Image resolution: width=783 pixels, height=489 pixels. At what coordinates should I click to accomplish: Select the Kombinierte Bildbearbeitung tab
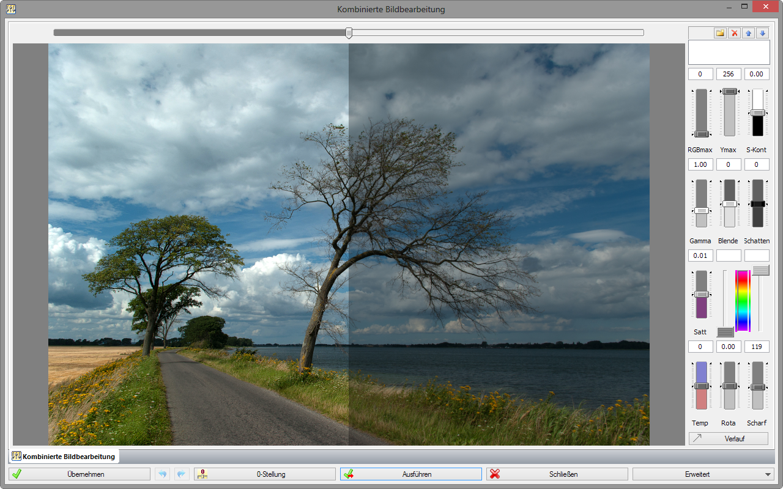[x=64, y=457]
